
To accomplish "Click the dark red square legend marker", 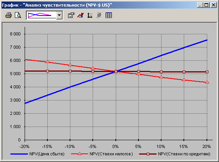I will [x=148, y=154].
